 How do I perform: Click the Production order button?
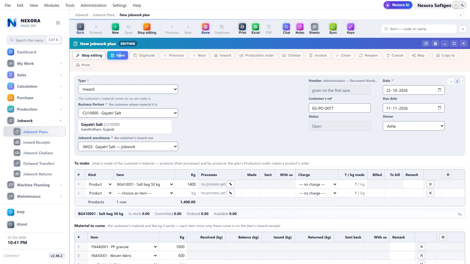point(256,56)
